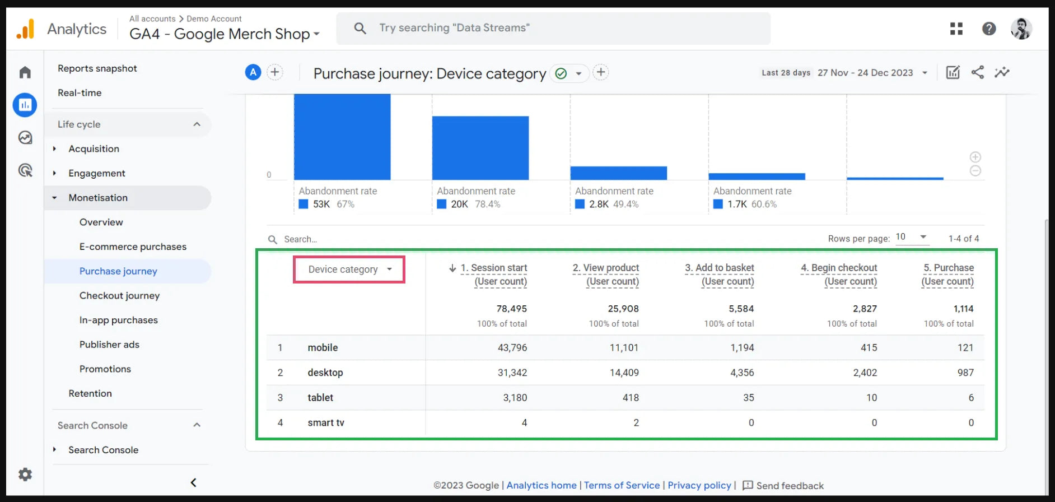The image size is (1055, 502).
Task: Collapse the Life cycle section
Action: tap(197, 124)
